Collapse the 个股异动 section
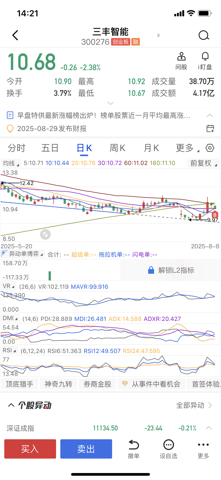This screenshot has width=221, height=480. tap(11, 405)
